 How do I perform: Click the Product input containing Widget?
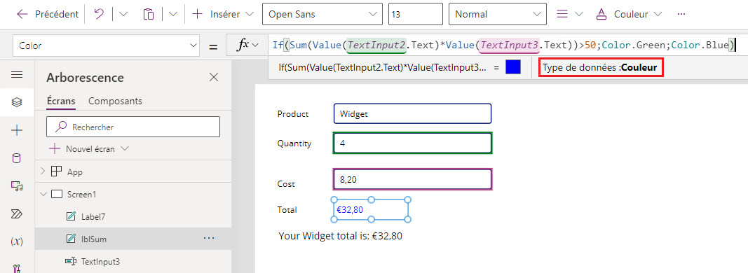pos(413,114)
